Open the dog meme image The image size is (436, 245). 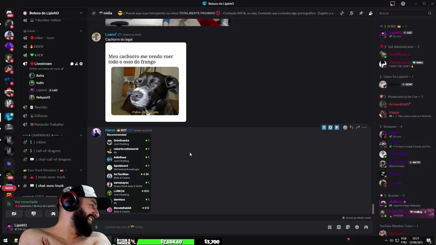[146, 82]
